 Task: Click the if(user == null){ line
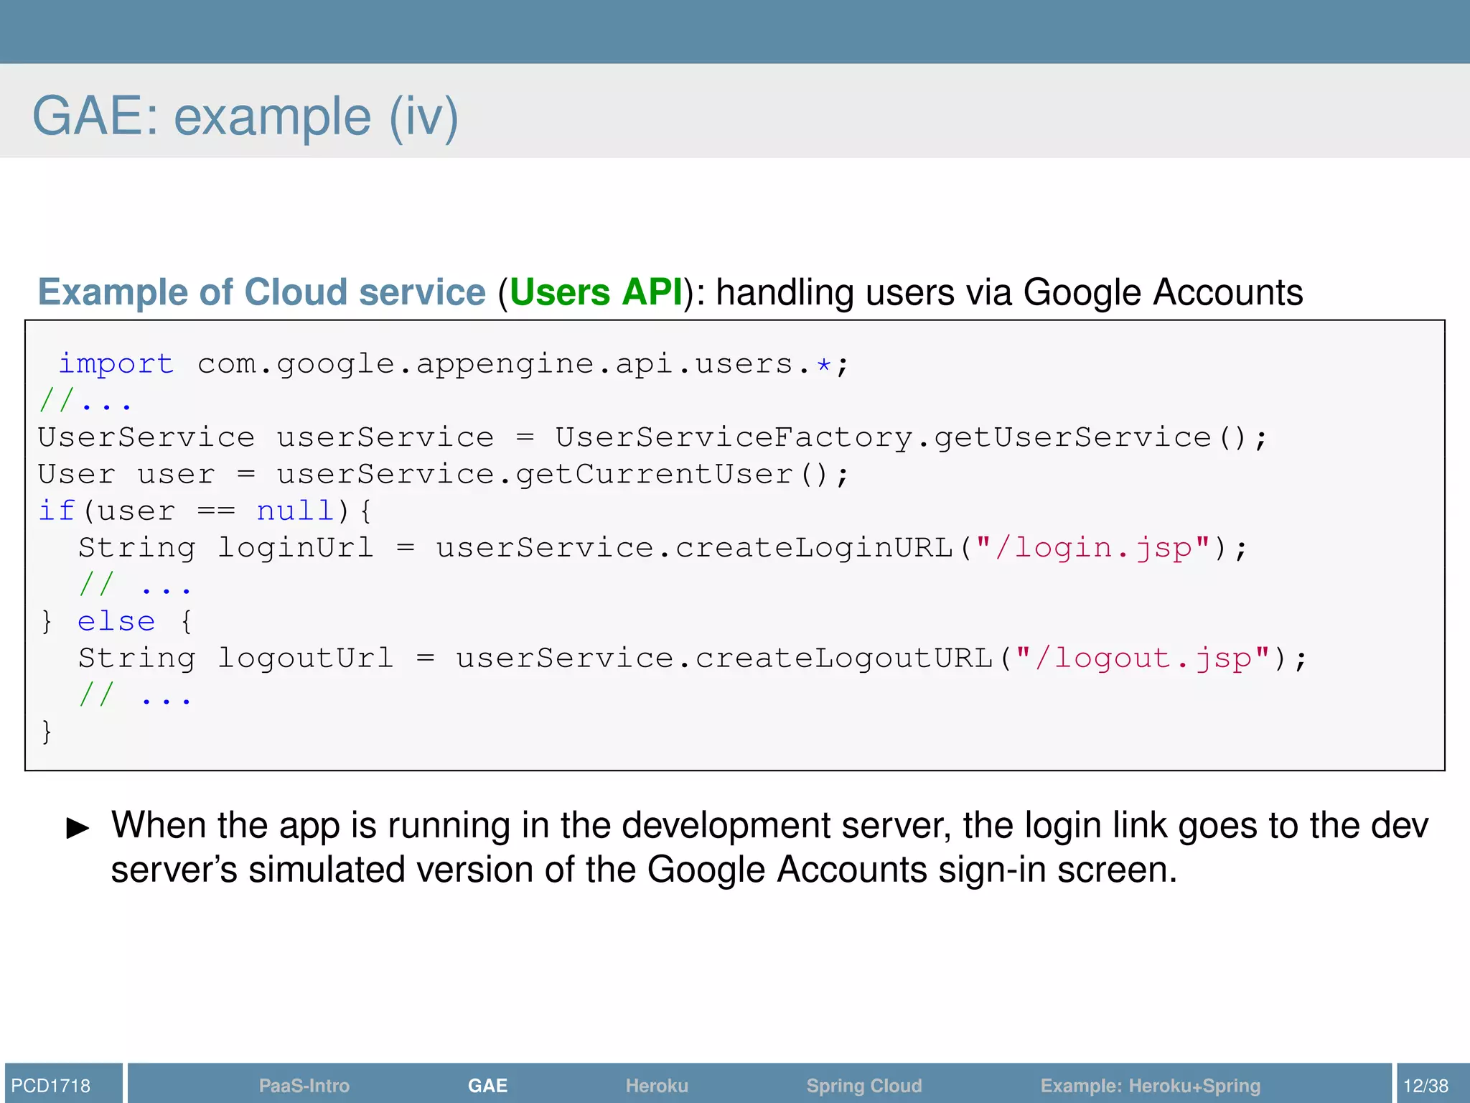tap(205, 511)
